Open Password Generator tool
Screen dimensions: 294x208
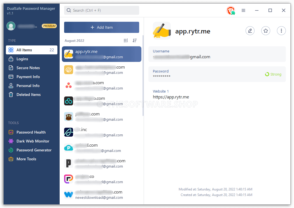pos(31,150)
